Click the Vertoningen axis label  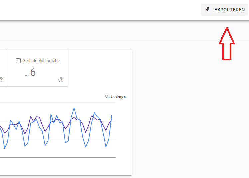pos(116,97)
